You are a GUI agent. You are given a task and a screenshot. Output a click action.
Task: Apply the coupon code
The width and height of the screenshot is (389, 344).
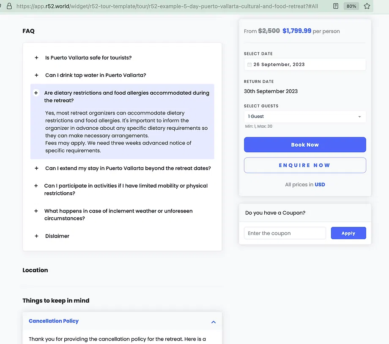pos(348,233)
